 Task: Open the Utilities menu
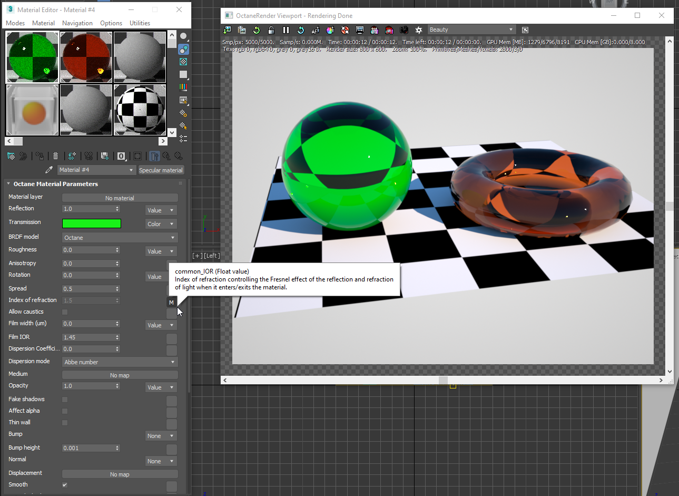point(140,23)
